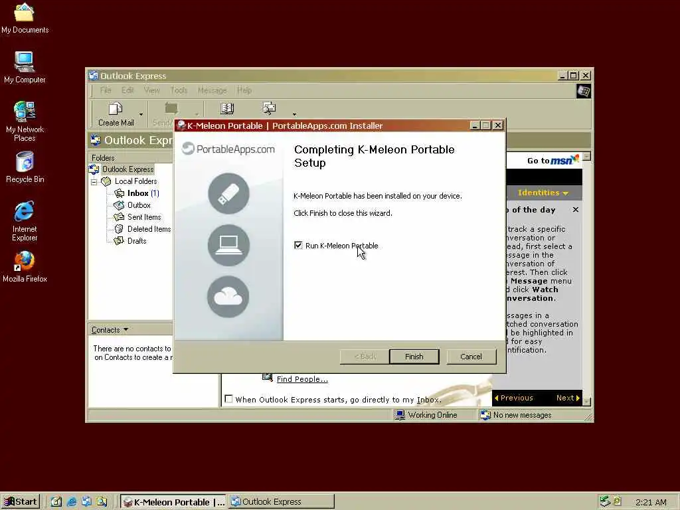Click Show Desktop quick launch icon
This screenshot has height=510, width=680.
point(56,502)
